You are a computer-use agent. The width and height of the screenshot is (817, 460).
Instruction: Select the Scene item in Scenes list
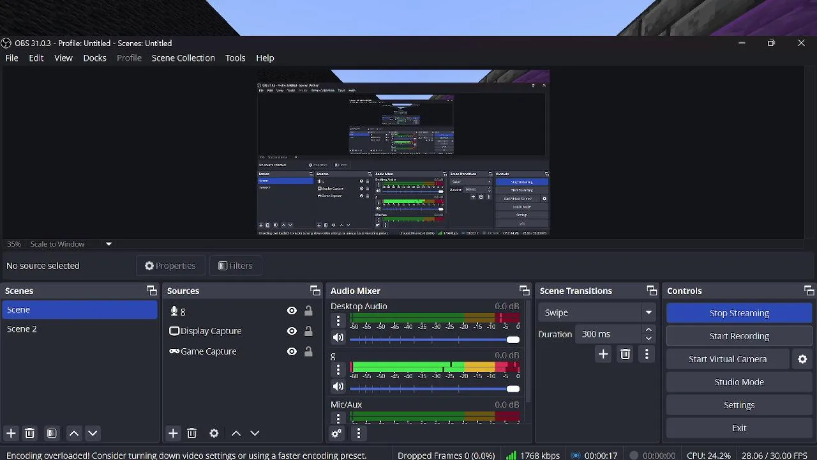(79, 310)
